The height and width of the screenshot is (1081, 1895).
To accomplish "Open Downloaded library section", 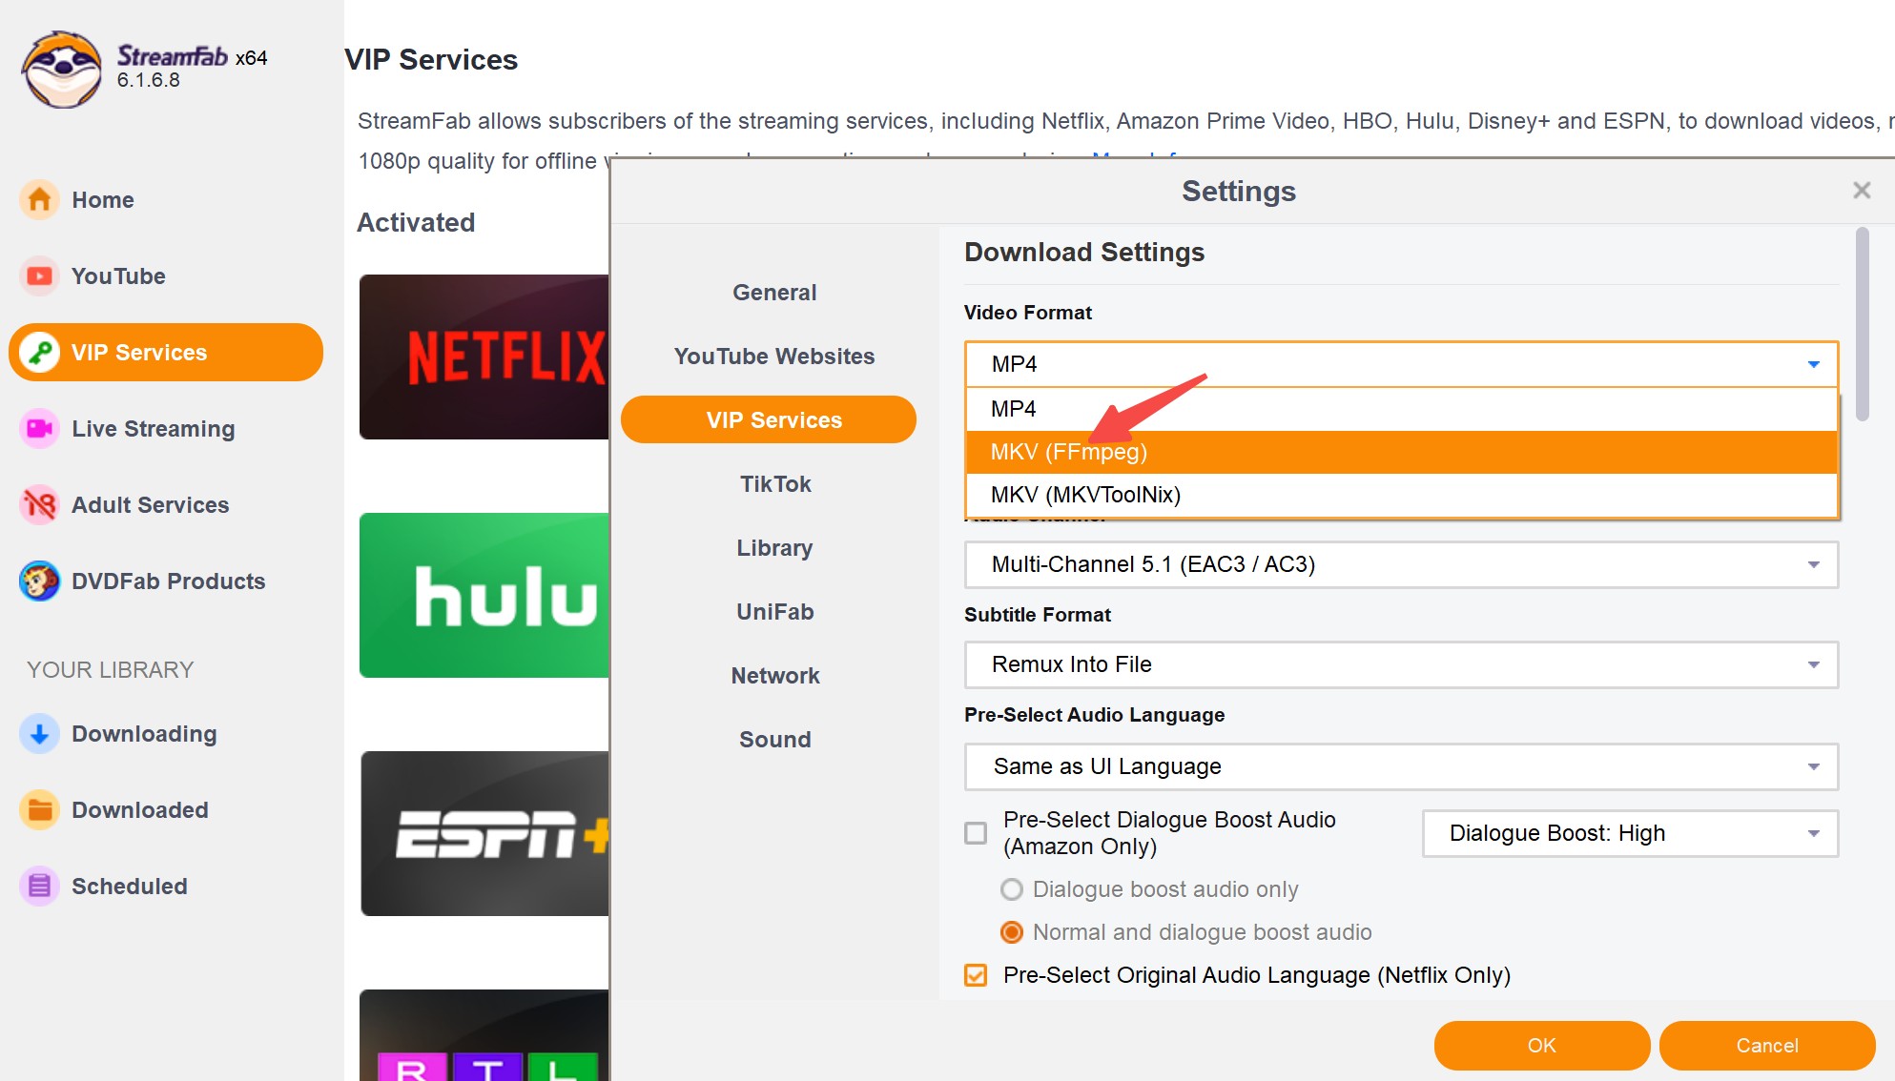I will [x=165, y=810].
